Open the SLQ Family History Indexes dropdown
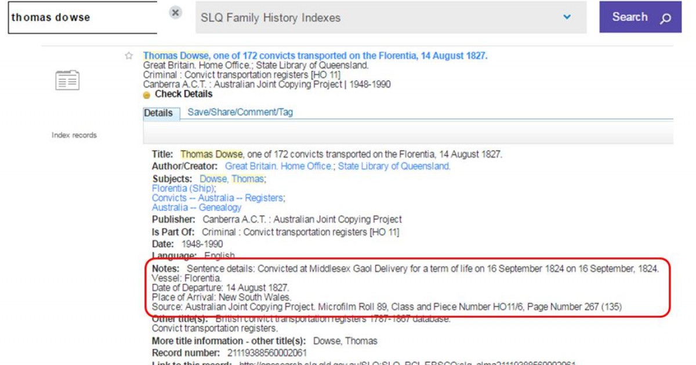The height and width of the screenshot is (365, 696). 566,17
